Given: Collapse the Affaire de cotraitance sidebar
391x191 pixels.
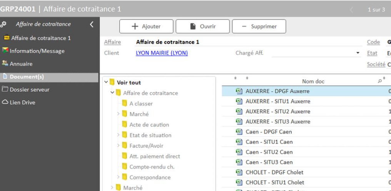Looking at the screenshot, I should click(92, 24).
